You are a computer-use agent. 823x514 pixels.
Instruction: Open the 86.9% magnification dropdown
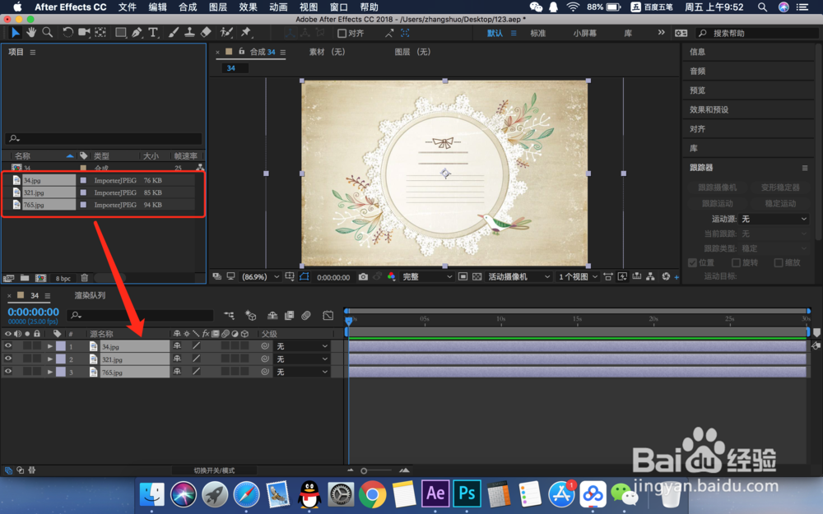[x=260, y=277]
